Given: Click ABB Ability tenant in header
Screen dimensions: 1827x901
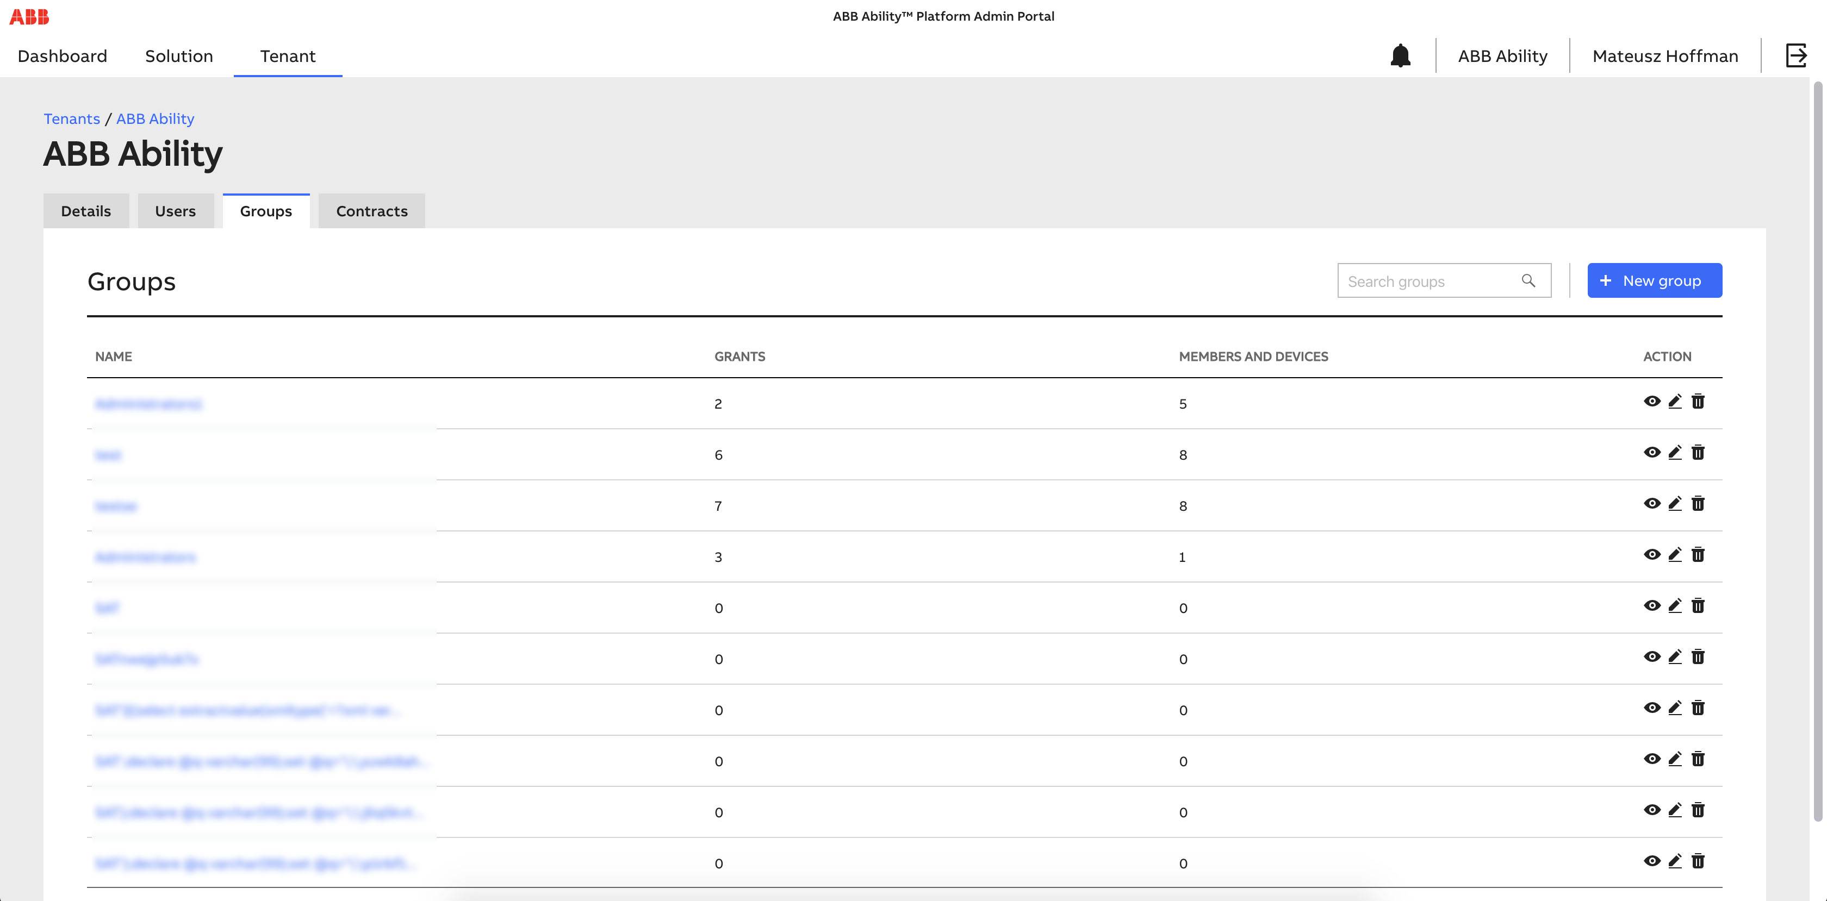Looking at the screenshot, I should (x=1502, y=56).
